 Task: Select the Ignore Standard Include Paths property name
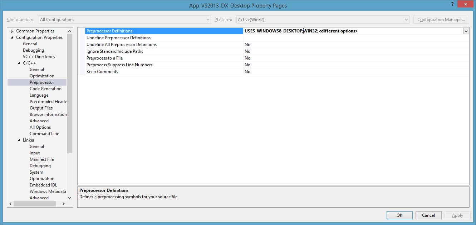point(115,51)
